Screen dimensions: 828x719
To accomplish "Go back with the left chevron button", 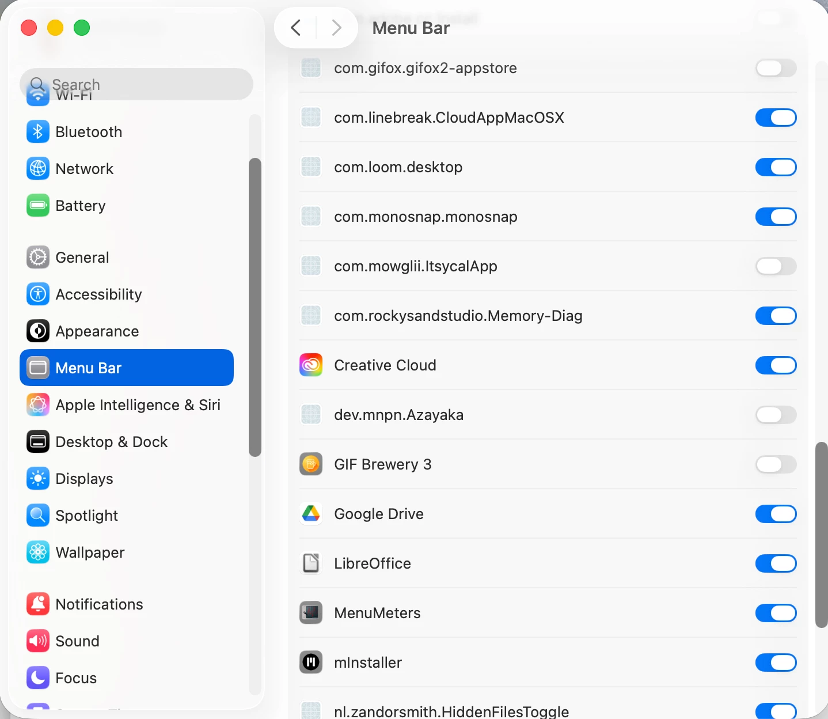I will click(295, 28).
